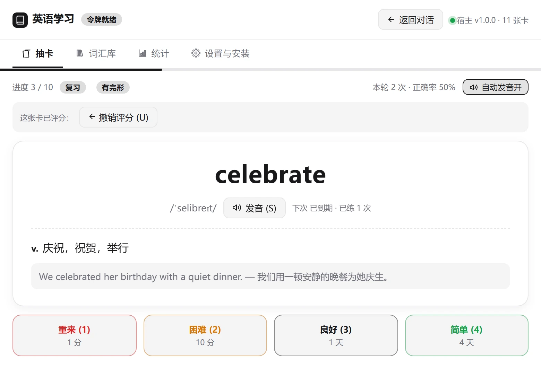Viewport: 541px width, 368px height.
Task: Open the 抽卡 tab
Action: (x=38, y=54)
